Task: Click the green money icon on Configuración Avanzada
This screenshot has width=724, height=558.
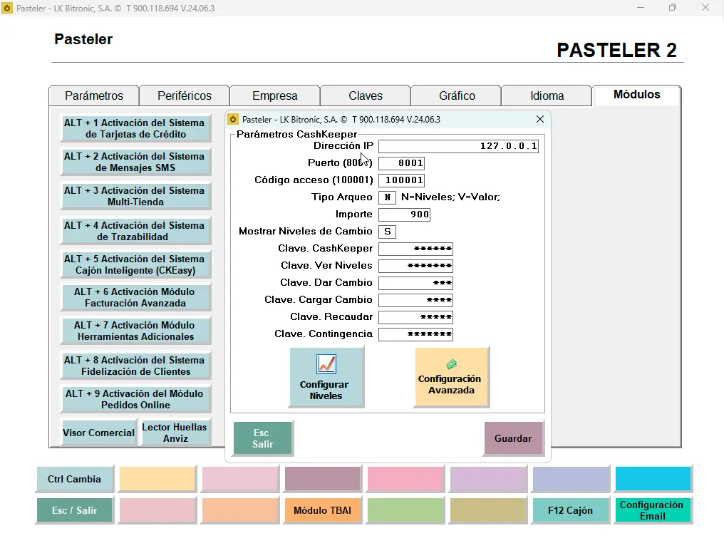Action: pos(452,364)
